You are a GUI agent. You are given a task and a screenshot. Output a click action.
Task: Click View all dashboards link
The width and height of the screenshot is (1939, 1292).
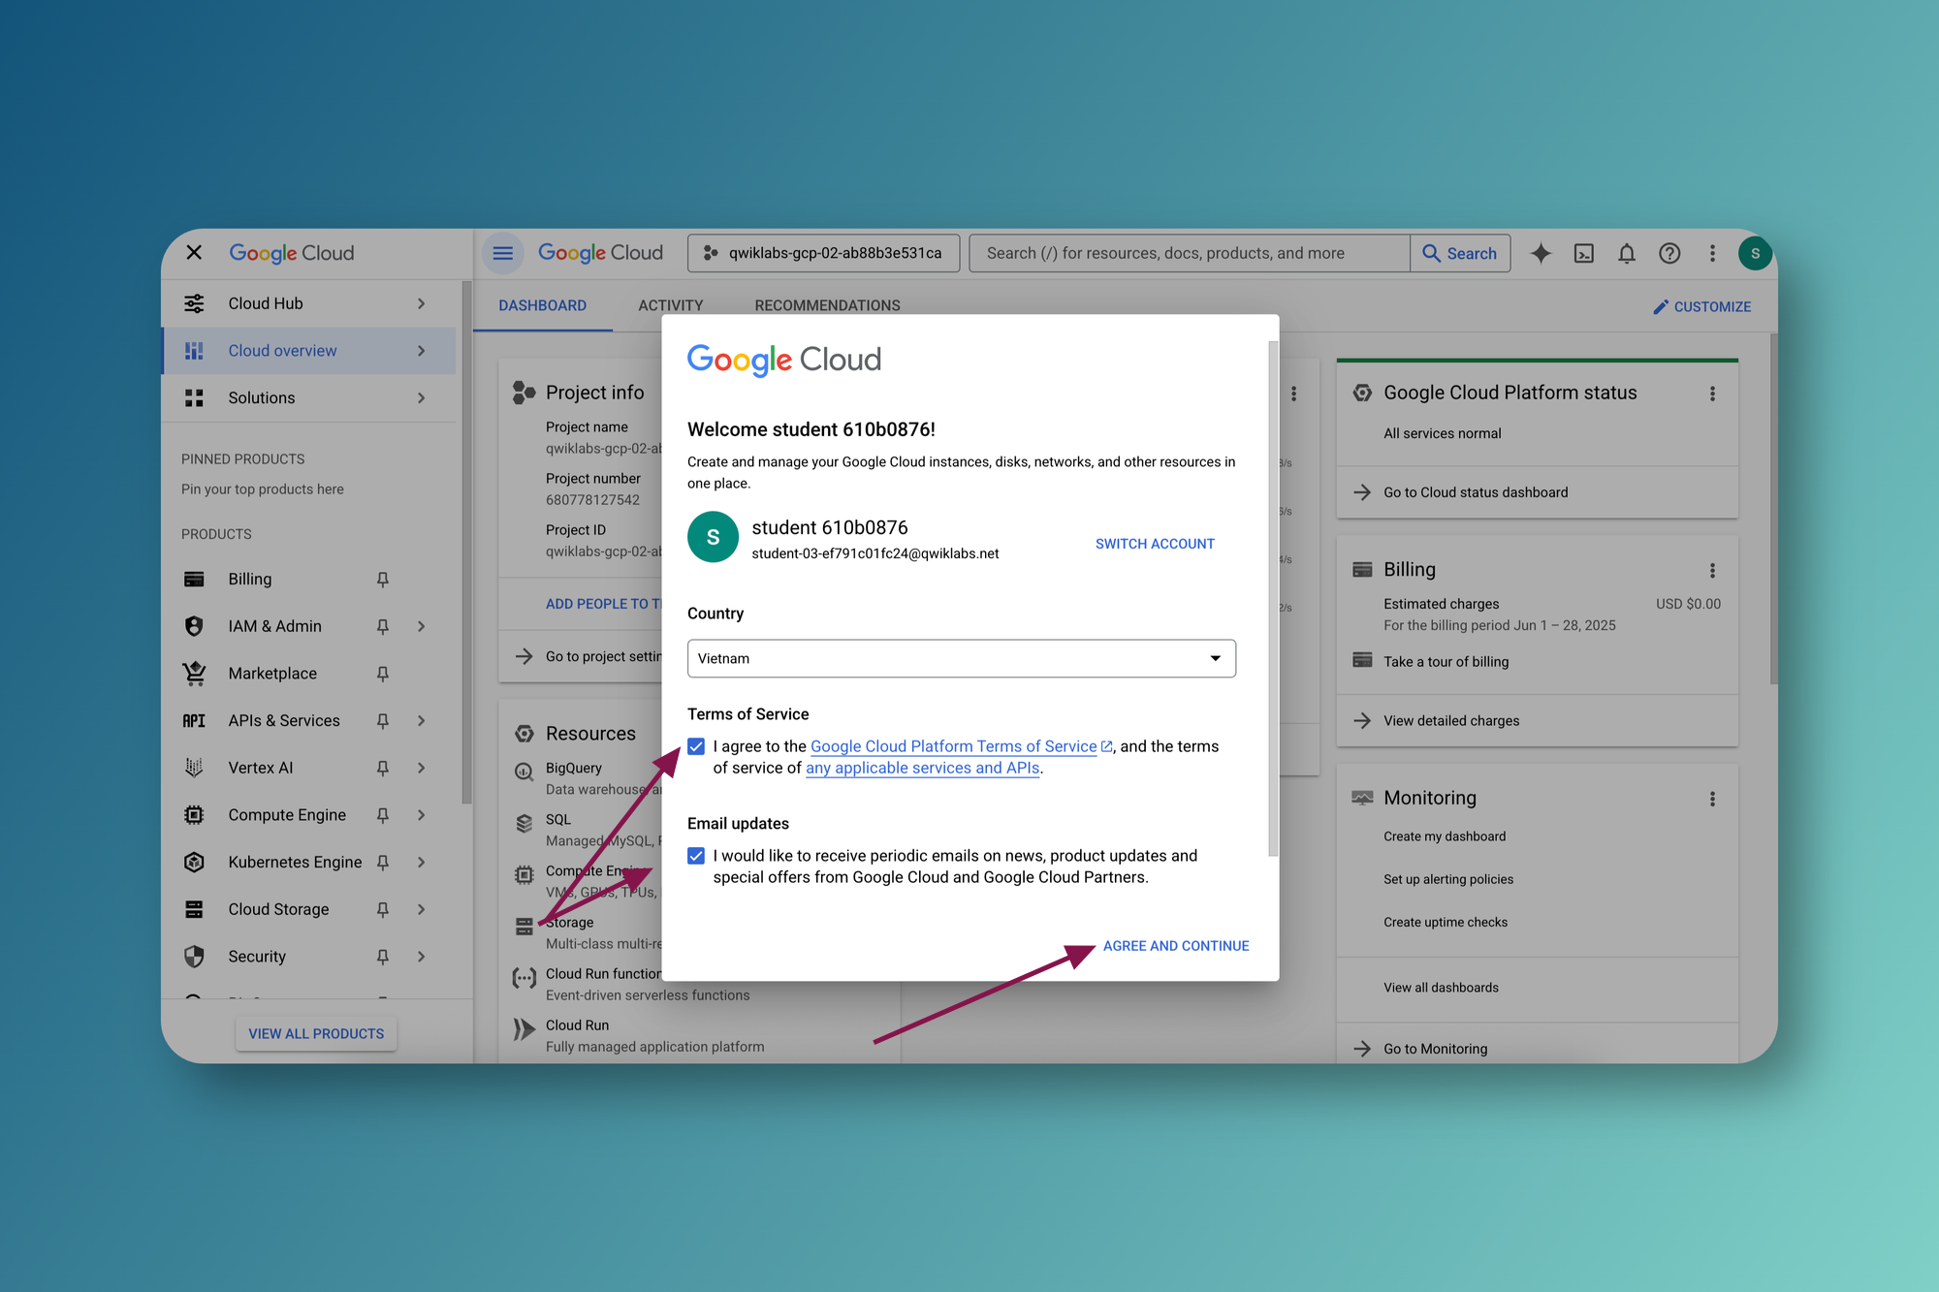point(1441,988)
